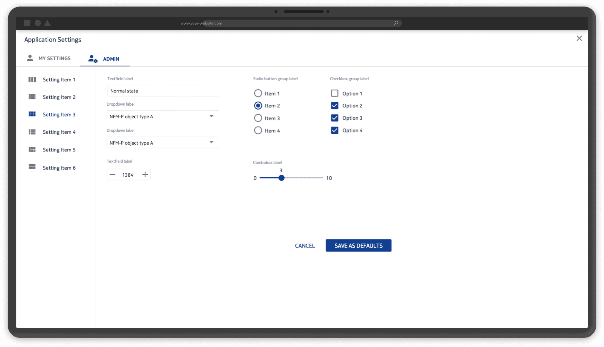The width and height of the screenshot is (604, 347).
Task: Click the Setting Item 4 list icon
Action: [x=32, y=132]
